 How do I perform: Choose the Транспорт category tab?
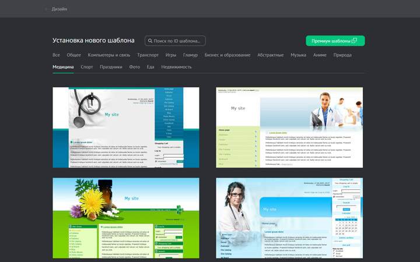point(148,55)
